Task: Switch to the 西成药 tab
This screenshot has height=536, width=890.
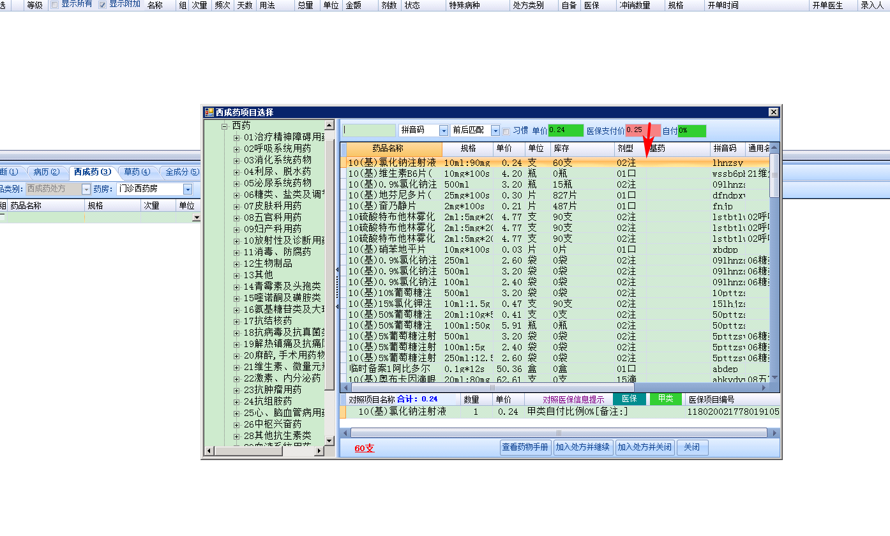Action: coord(93,172)
